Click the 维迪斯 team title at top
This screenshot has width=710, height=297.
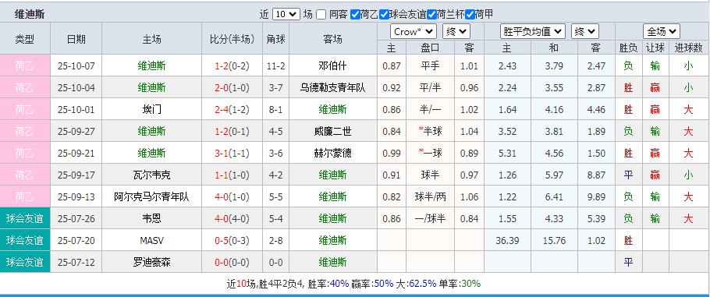click(x=30, y=15)
